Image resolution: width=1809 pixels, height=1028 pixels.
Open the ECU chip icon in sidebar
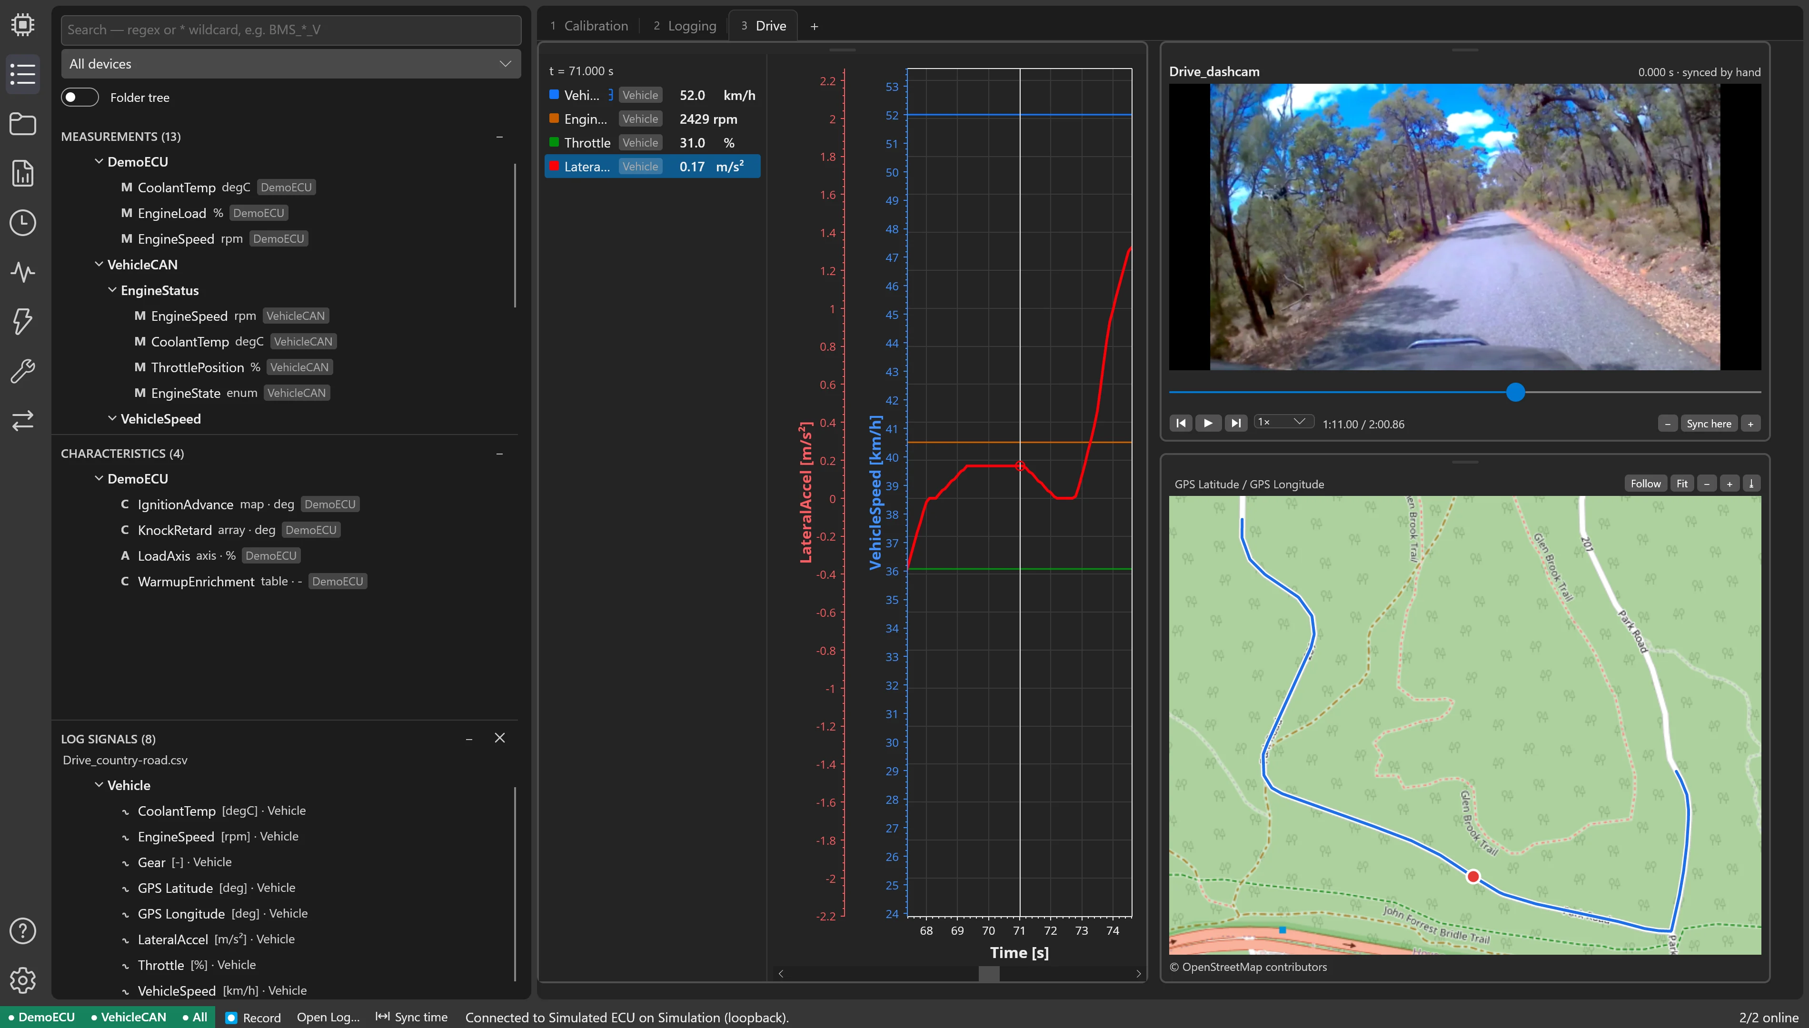(22, 25)
